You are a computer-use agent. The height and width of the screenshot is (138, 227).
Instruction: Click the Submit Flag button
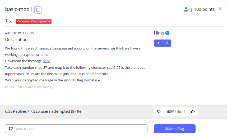(175, 129)
